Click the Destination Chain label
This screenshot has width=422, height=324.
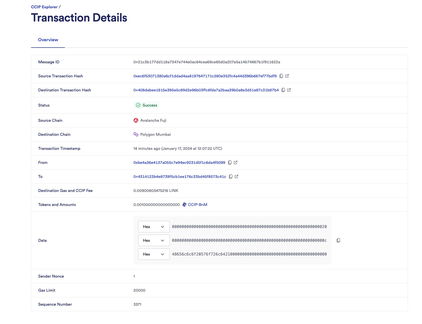click(54, 134)
